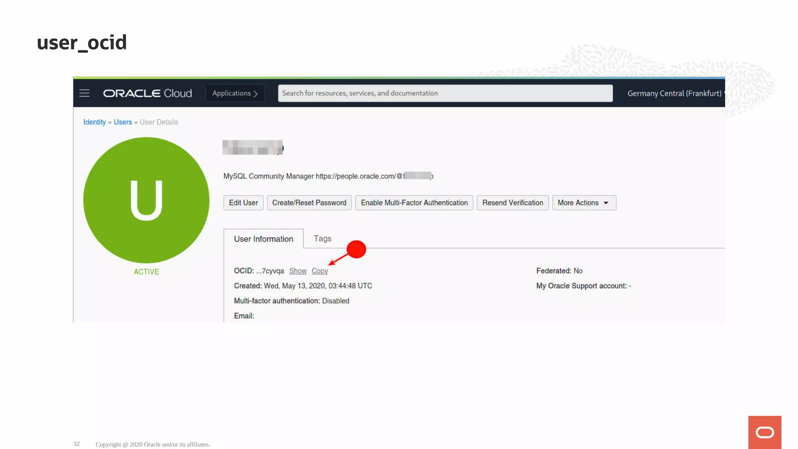Click the Multi-factor authentication: Disabled text

[291, 301]
